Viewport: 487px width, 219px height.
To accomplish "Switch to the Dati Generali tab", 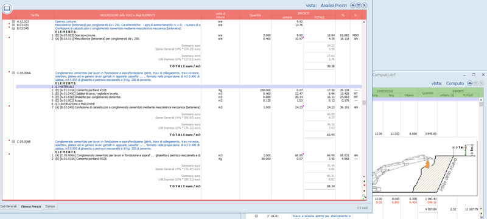I will point(8,206).
